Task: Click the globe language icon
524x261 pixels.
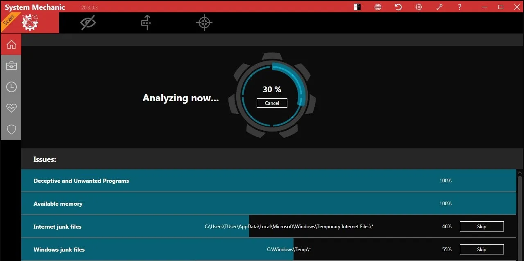Action: 378,7
